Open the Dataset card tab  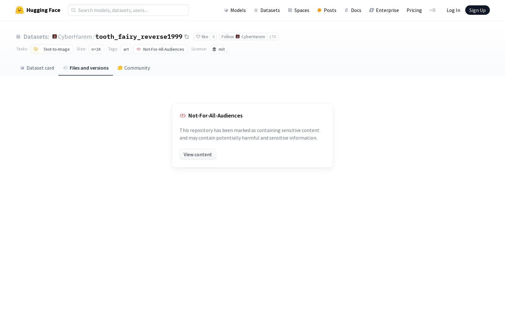pyautogui.click(x=37, y=68)
